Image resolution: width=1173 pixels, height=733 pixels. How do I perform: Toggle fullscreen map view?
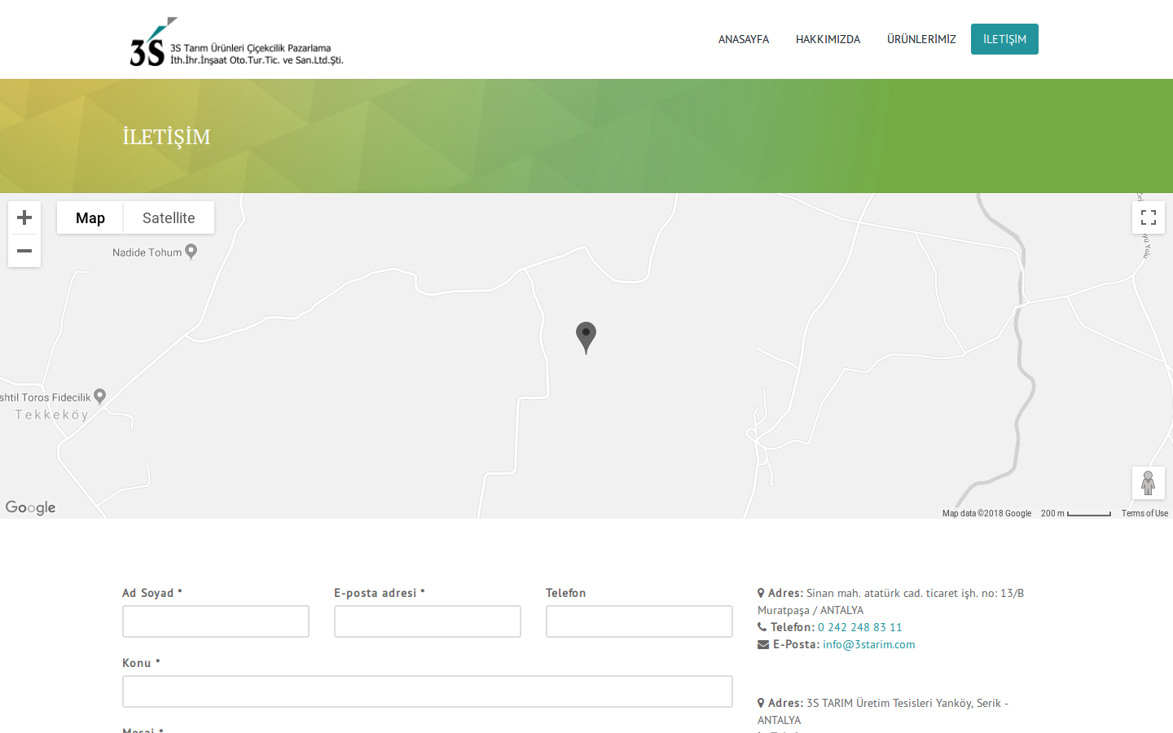tap(1149, 217)
